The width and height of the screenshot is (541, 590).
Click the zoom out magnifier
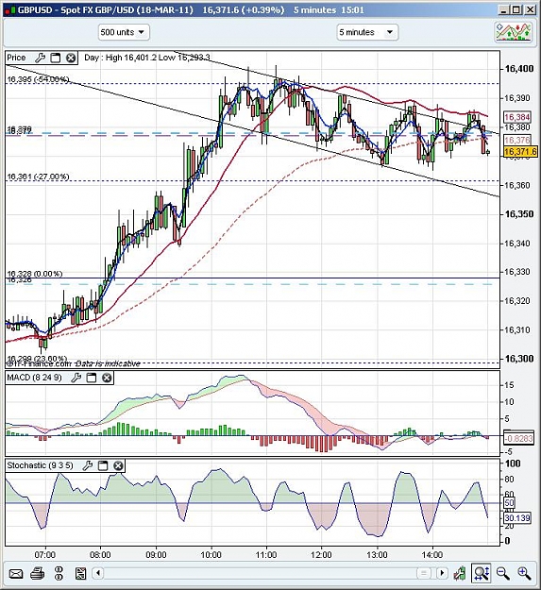[503, 573]
